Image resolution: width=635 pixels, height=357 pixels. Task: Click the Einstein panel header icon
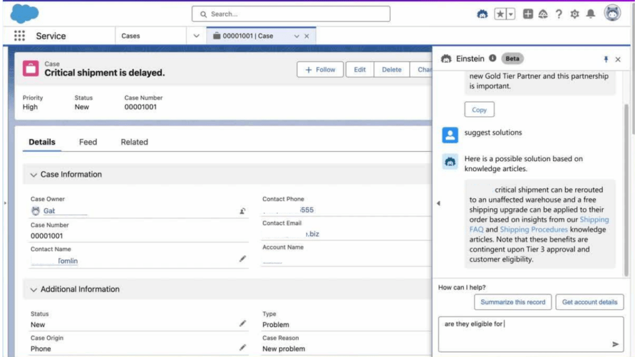[446, 59]
